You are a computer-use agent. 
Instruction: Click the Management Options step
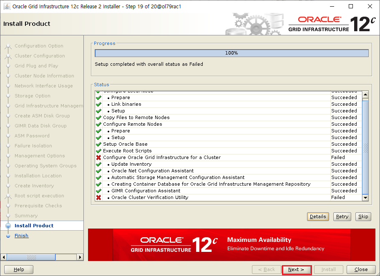pyautogui.click(x=40, y=156)
